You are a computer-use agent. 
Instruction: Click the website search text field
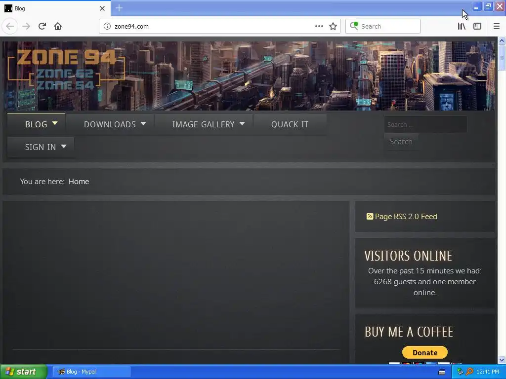click(425, 124)
